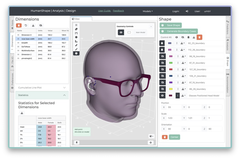The image size is (240, 159).
Task: Toggle Main Model visibility in Geometry Controls
Action: pyautogui.click(x=121, y=33)
